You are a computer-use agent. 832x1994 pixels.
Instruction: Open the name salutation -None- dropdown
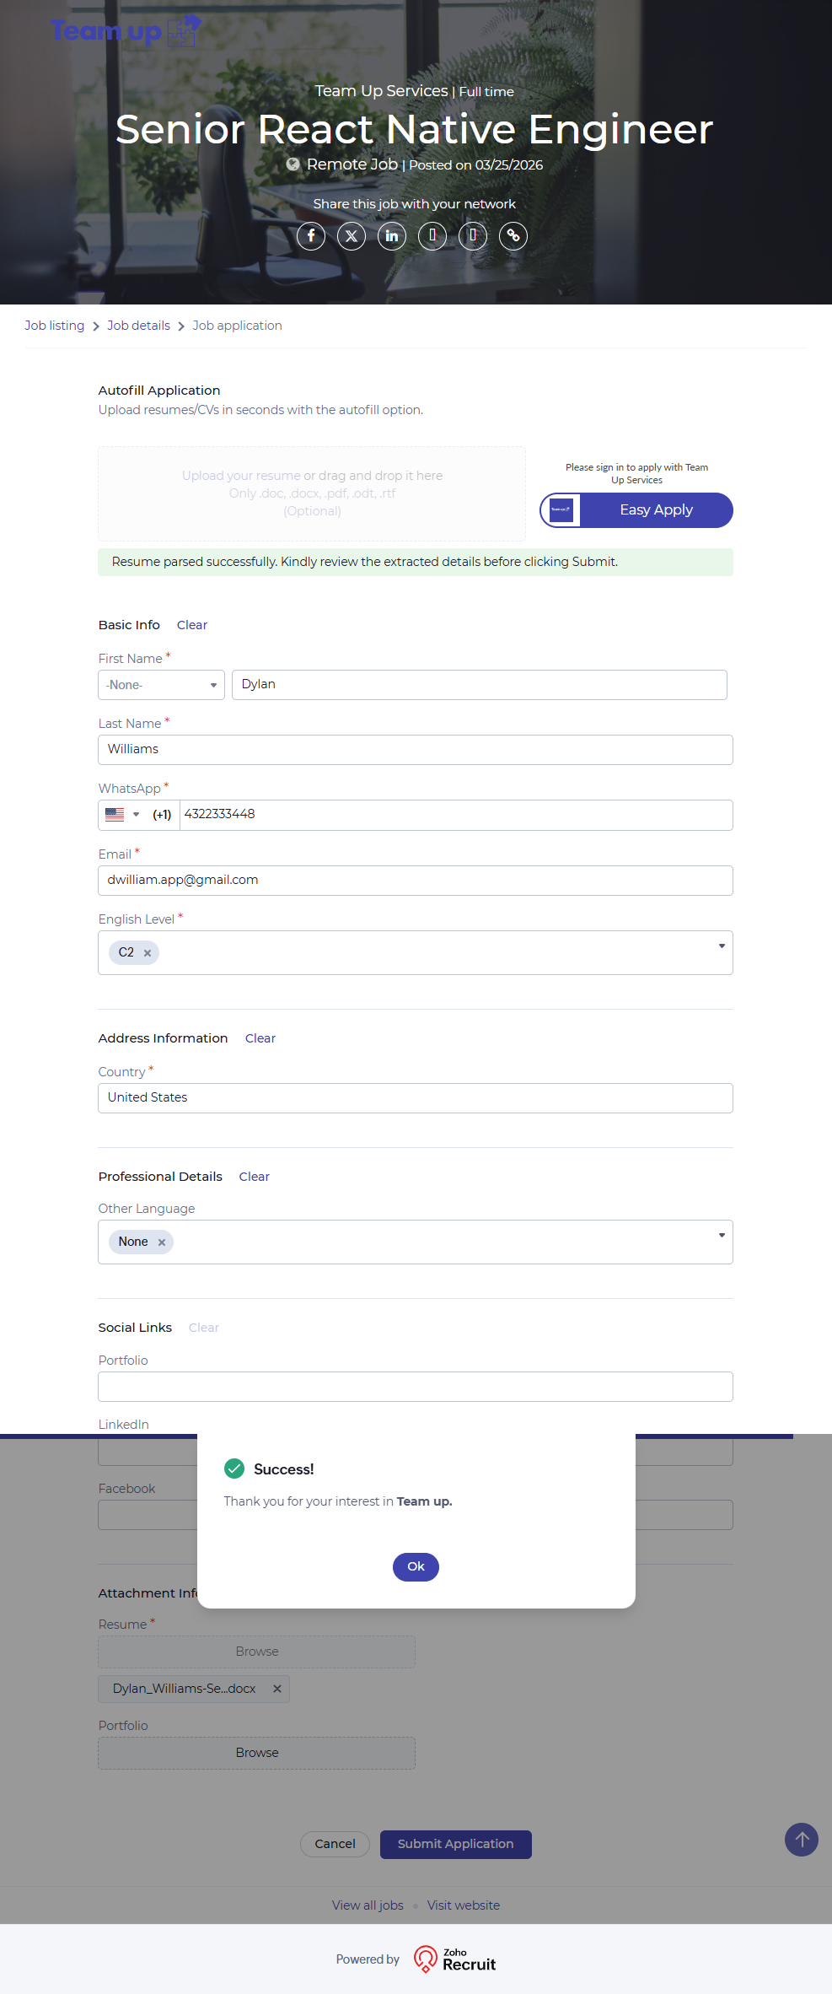click(161, 685)
